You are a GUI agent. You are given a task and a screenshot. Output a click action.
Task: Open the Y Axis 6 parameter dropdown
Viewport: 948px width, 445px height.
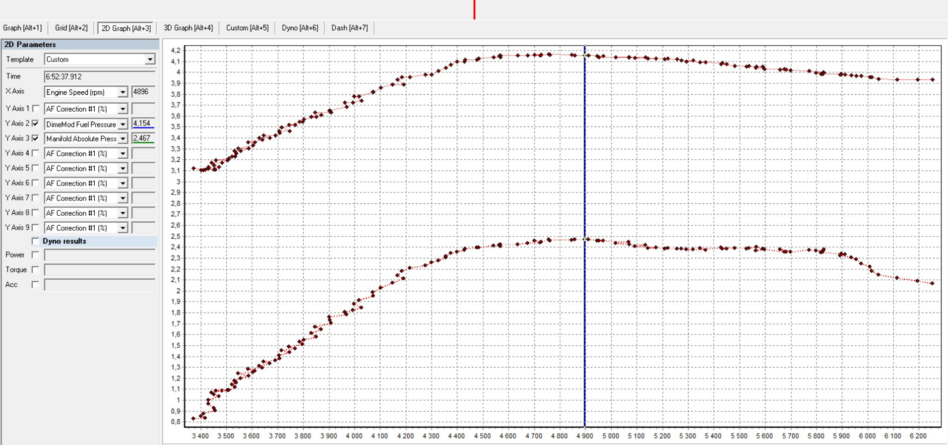(x=86, y=184)
